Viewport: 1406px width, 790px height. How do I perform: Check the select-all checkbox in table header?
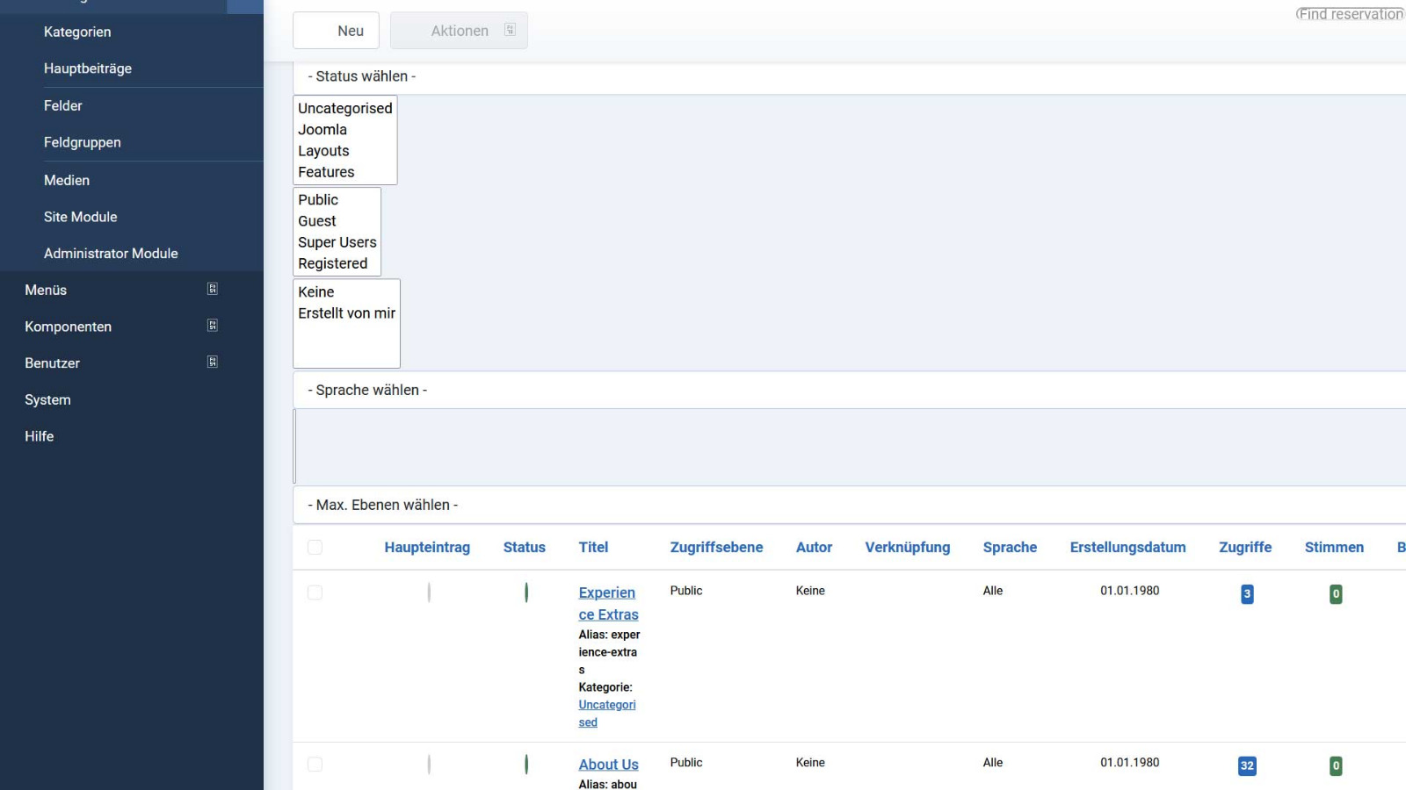(315, 548)
